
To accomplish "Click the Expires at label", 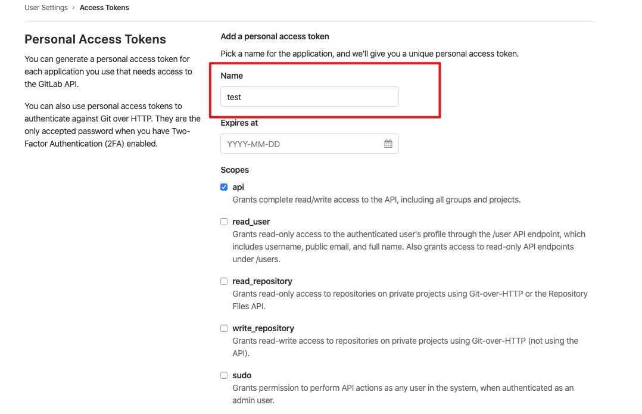I will click(239, 123).
